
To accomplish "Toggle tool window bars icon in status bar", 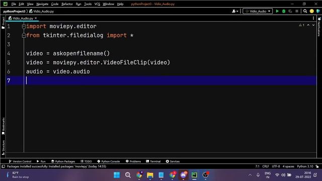I will (x=4, y=166).
